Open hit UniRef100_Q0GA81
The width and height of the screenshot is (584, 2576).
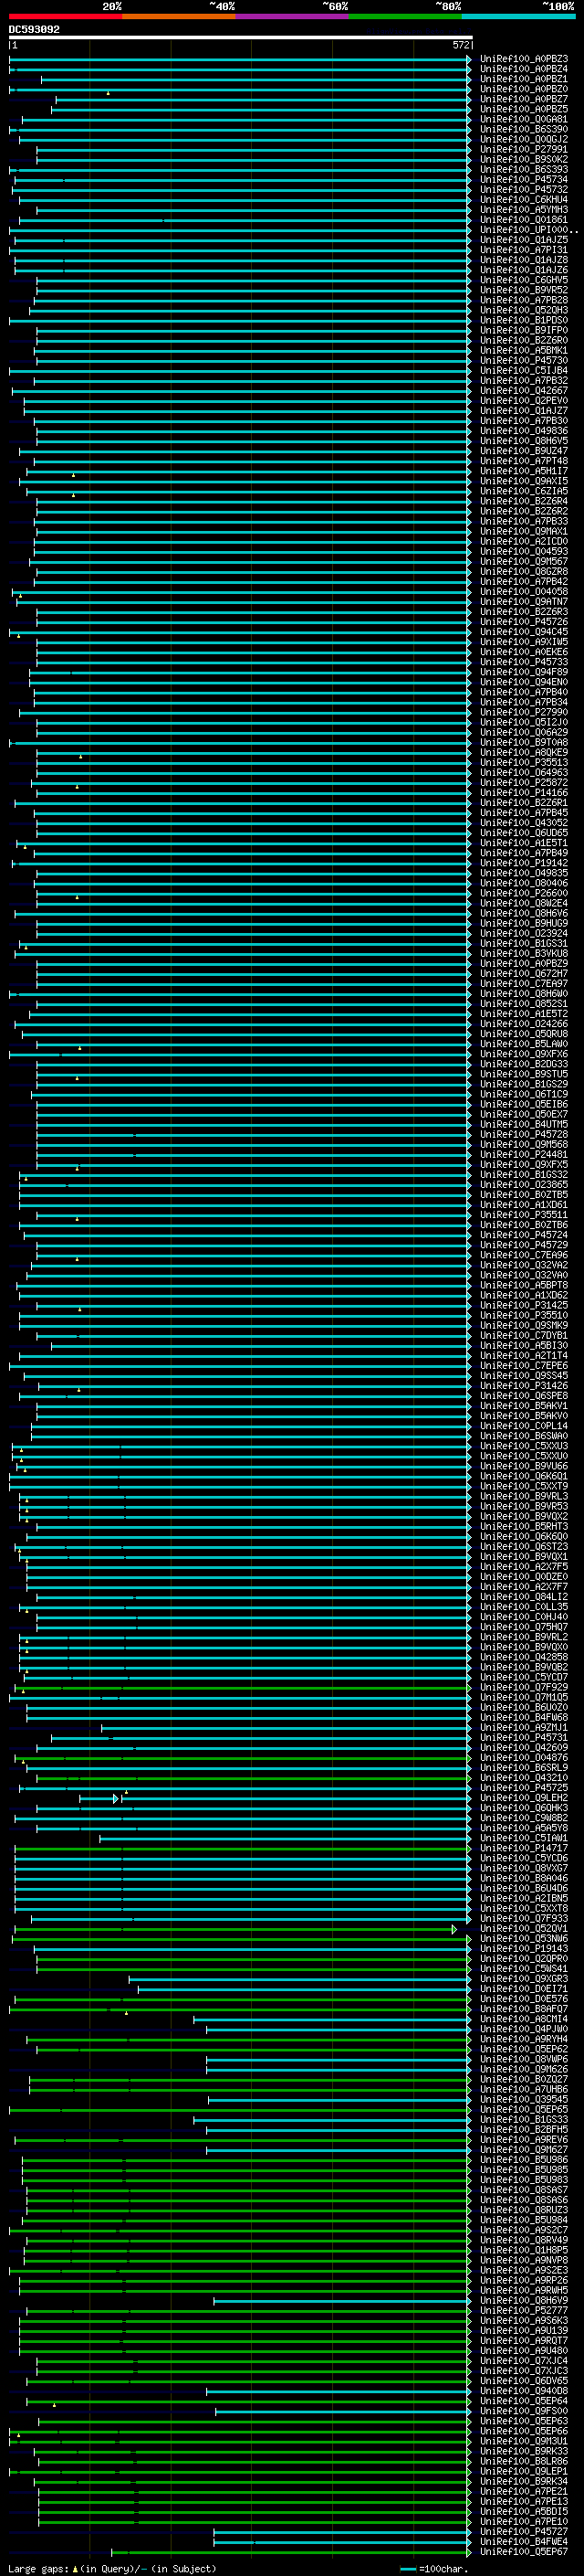tap(524, 119)
